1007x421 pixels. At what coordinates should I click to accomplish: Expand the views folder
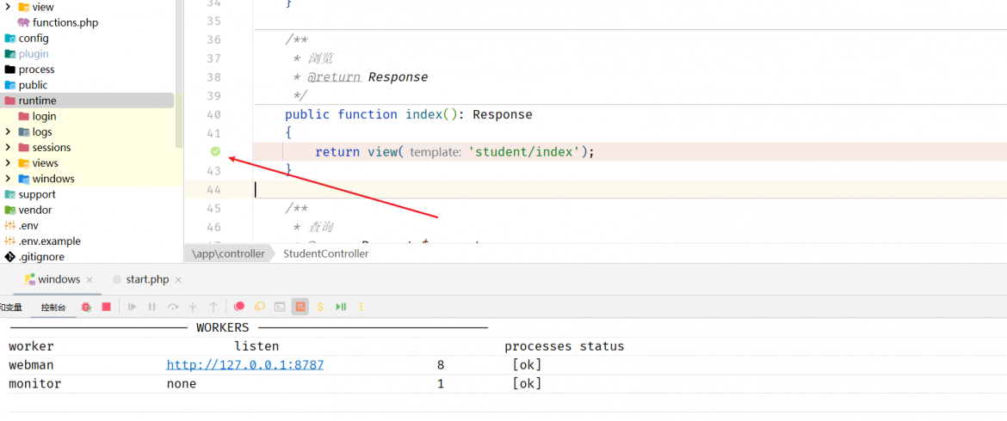[7, 162]
